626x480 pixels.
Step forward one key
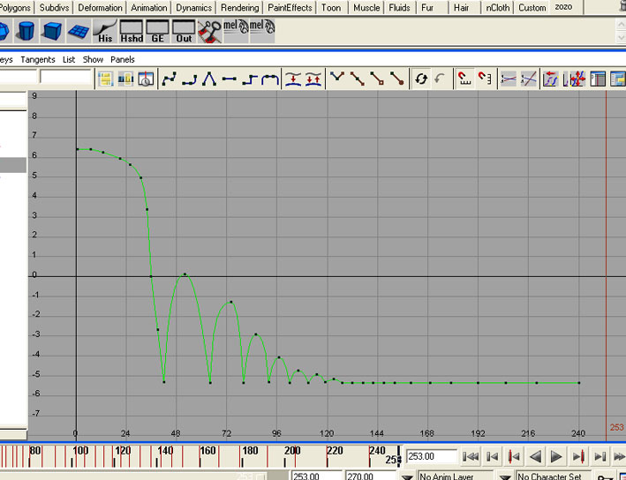pos(578,456)
